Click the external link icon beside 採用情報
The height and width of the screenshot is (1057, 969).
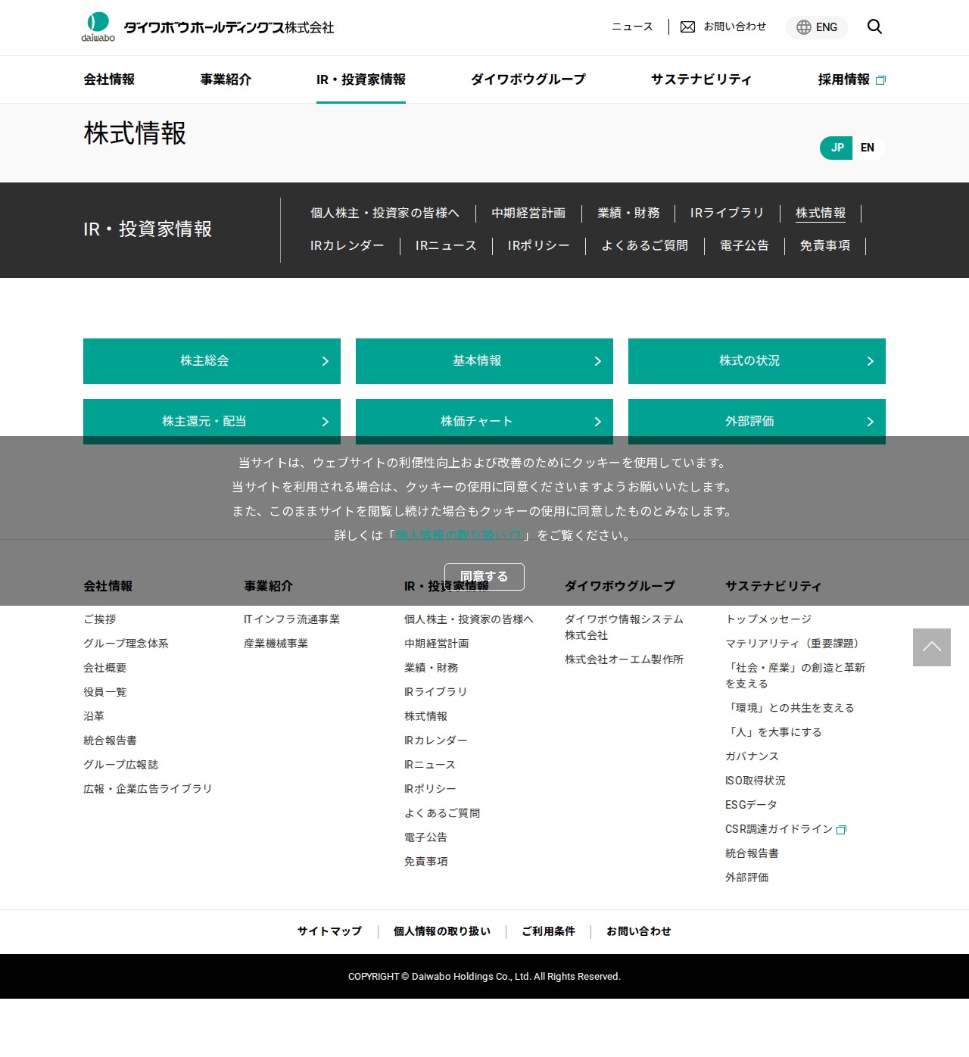tap(880, 80)
